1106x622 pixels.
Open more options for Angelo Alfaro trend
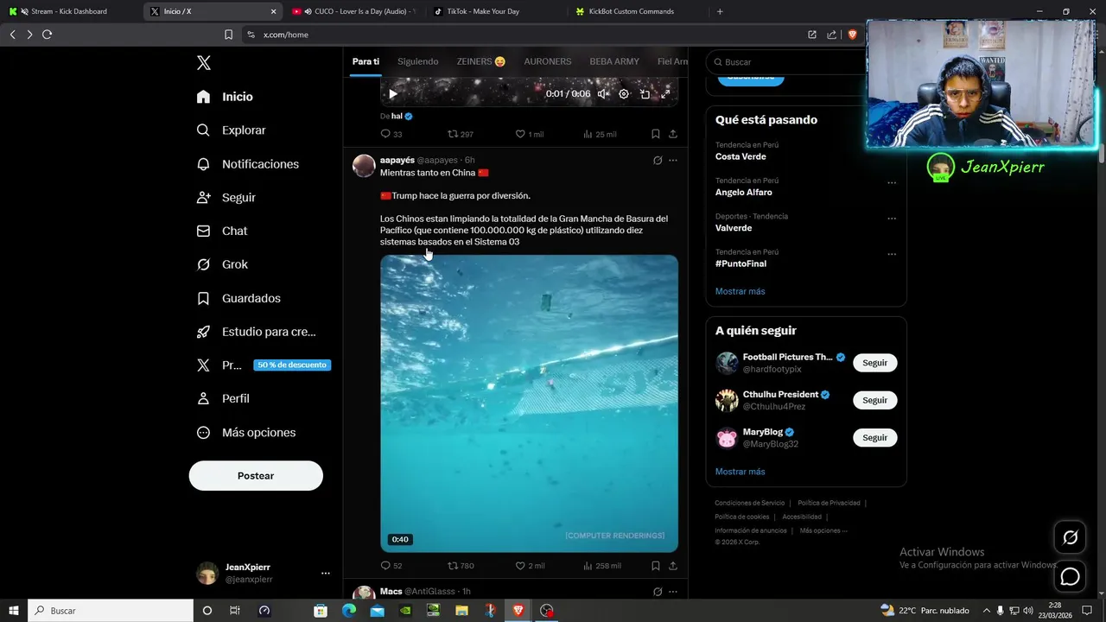[x=892, y=182]
